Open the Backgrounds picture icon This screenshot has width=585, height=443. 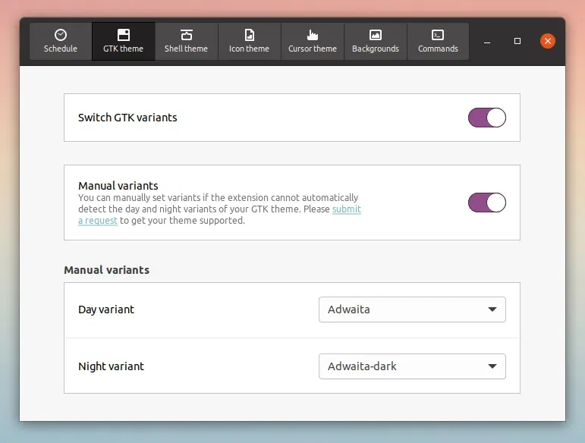coord(375,35)
